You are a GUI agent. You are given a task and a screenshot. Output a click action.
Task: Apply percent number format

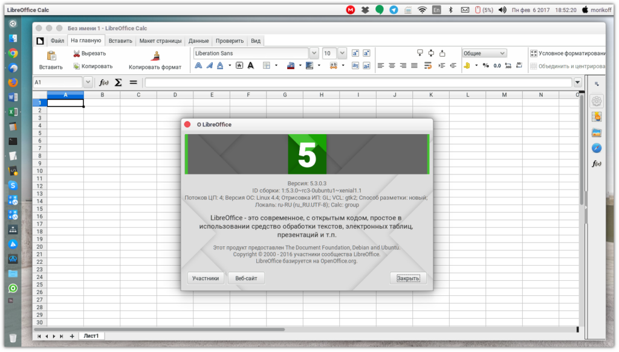click(486, 66)
